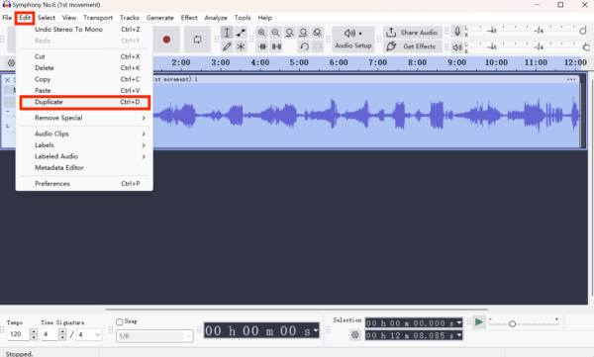Open the File menu
594x357 pixels.
(x=7, y=18)
